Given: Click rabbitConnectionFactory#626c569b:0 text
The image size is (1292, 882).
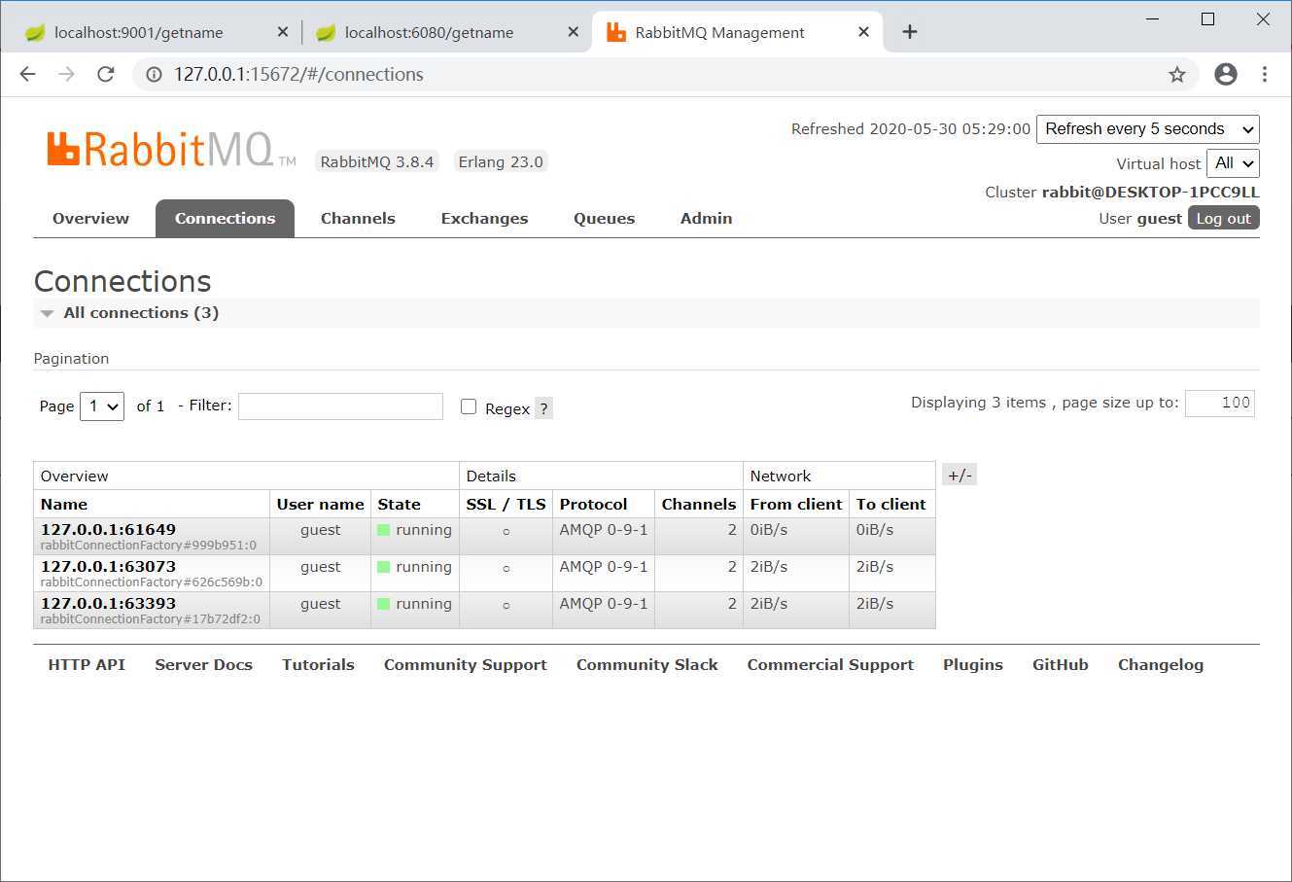Looking at the screenshot, I should (x=152, y=582).
